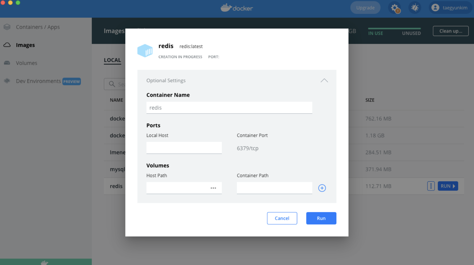The image size is (474, 265).
Task: Collapse the Optional Settings section
Action: pos(324,80)
